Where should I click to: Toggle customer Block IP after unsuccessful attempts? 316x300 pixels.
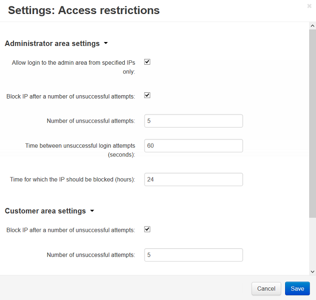tap(147, 229)
